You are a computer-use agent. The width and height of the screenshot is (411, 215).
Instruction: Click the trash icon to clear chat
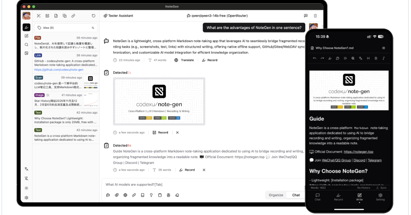point(315,16)
